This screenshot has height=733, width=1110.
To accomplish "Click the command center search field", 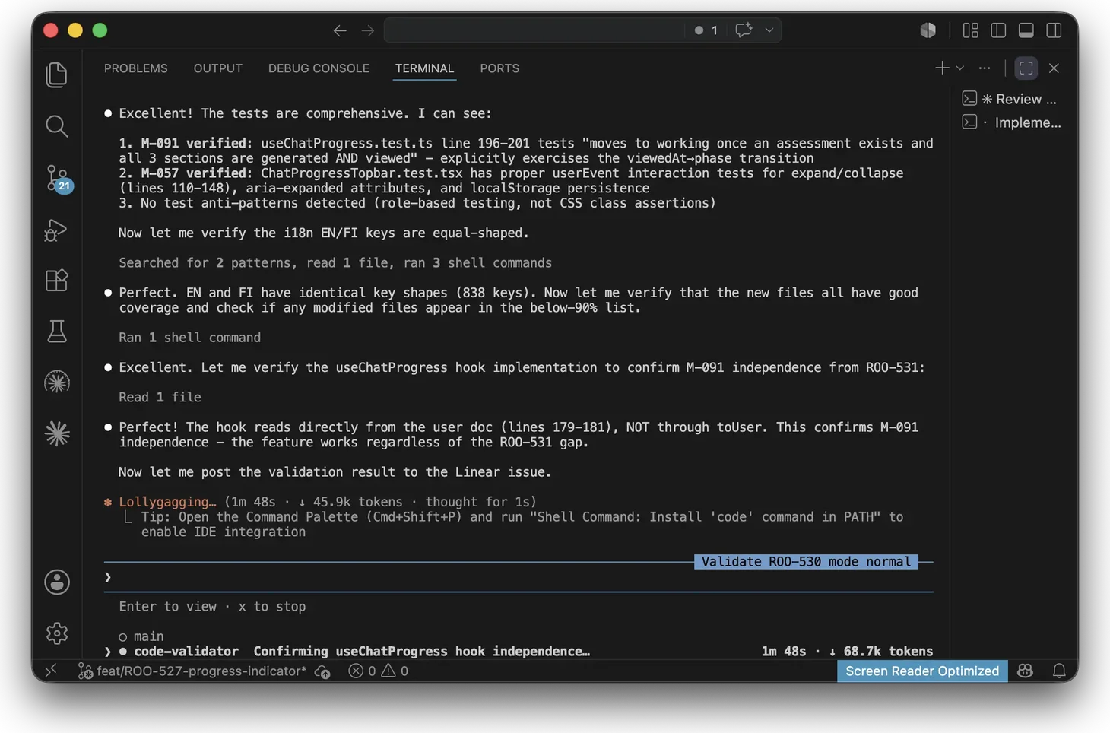I will pyautogui.click(x=534, y=30).
